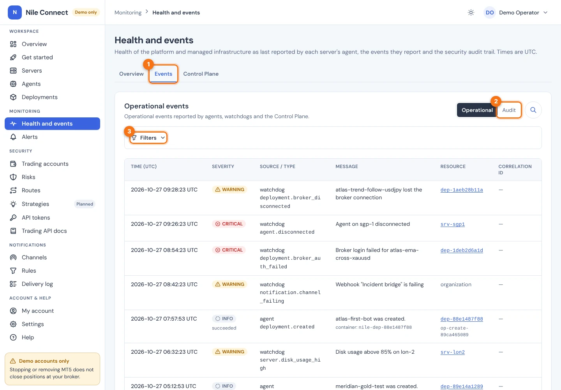The image size is (561, 390).
Task: Open the dep-88e1487f88 resource link
Action: pos(462,319)
